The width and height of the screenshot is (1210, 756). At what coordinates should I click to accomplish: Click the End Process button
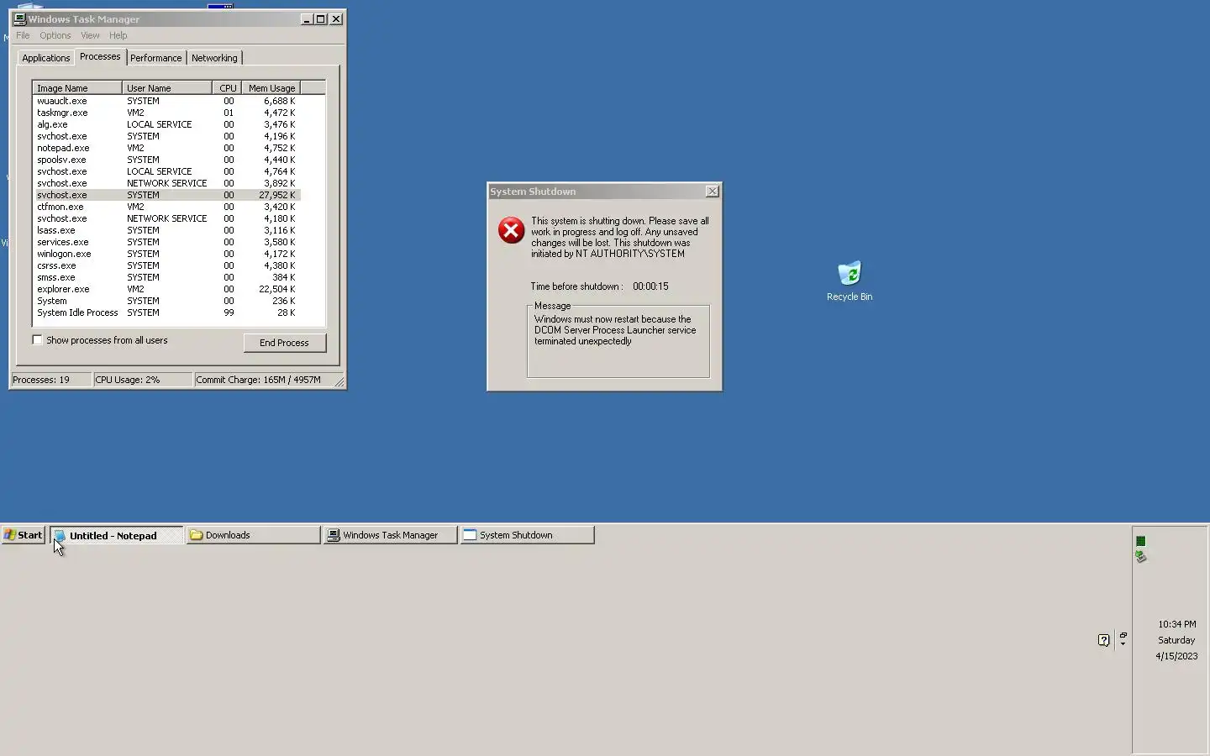[x=284, y=343]
